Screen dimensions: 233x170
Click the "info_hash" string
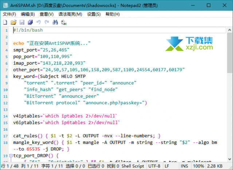click(39, 89)
